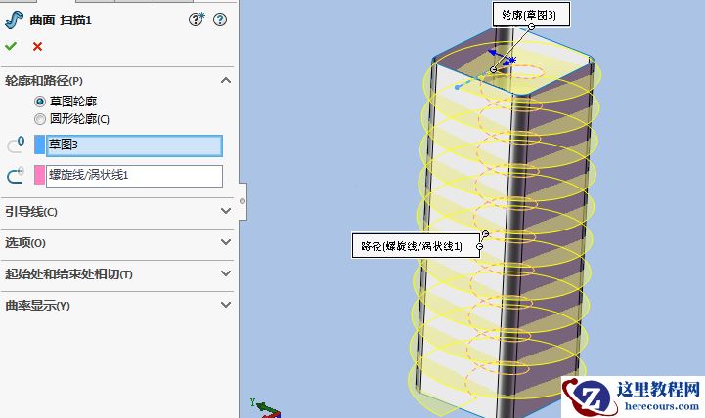Select the 草图轮廓 radio button
Viewport: 705px width, 418px height.
click(x=40, y=102)
